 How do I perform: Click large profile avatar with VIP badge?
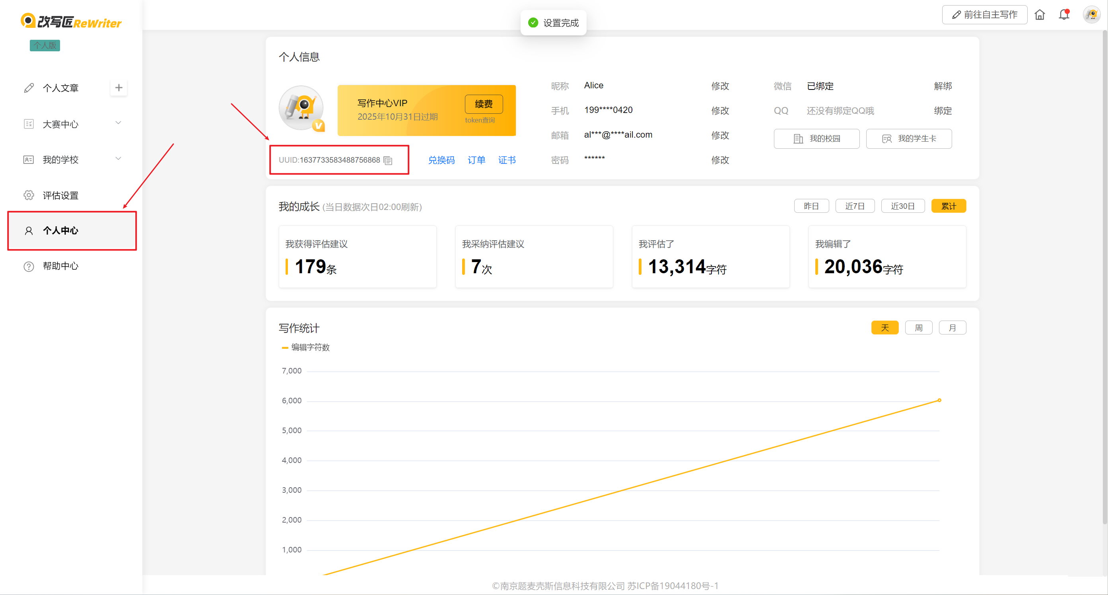coord(301,108)
